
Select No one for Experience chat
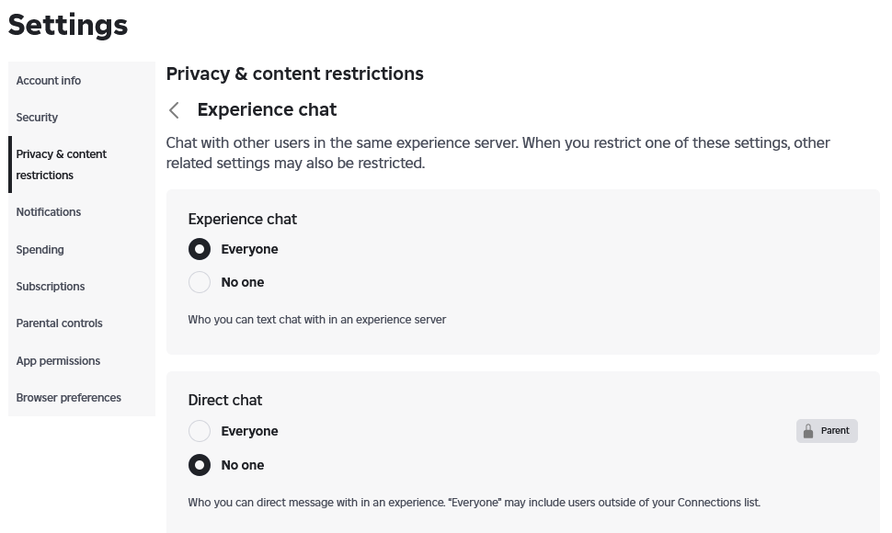(x=200, y=282)
